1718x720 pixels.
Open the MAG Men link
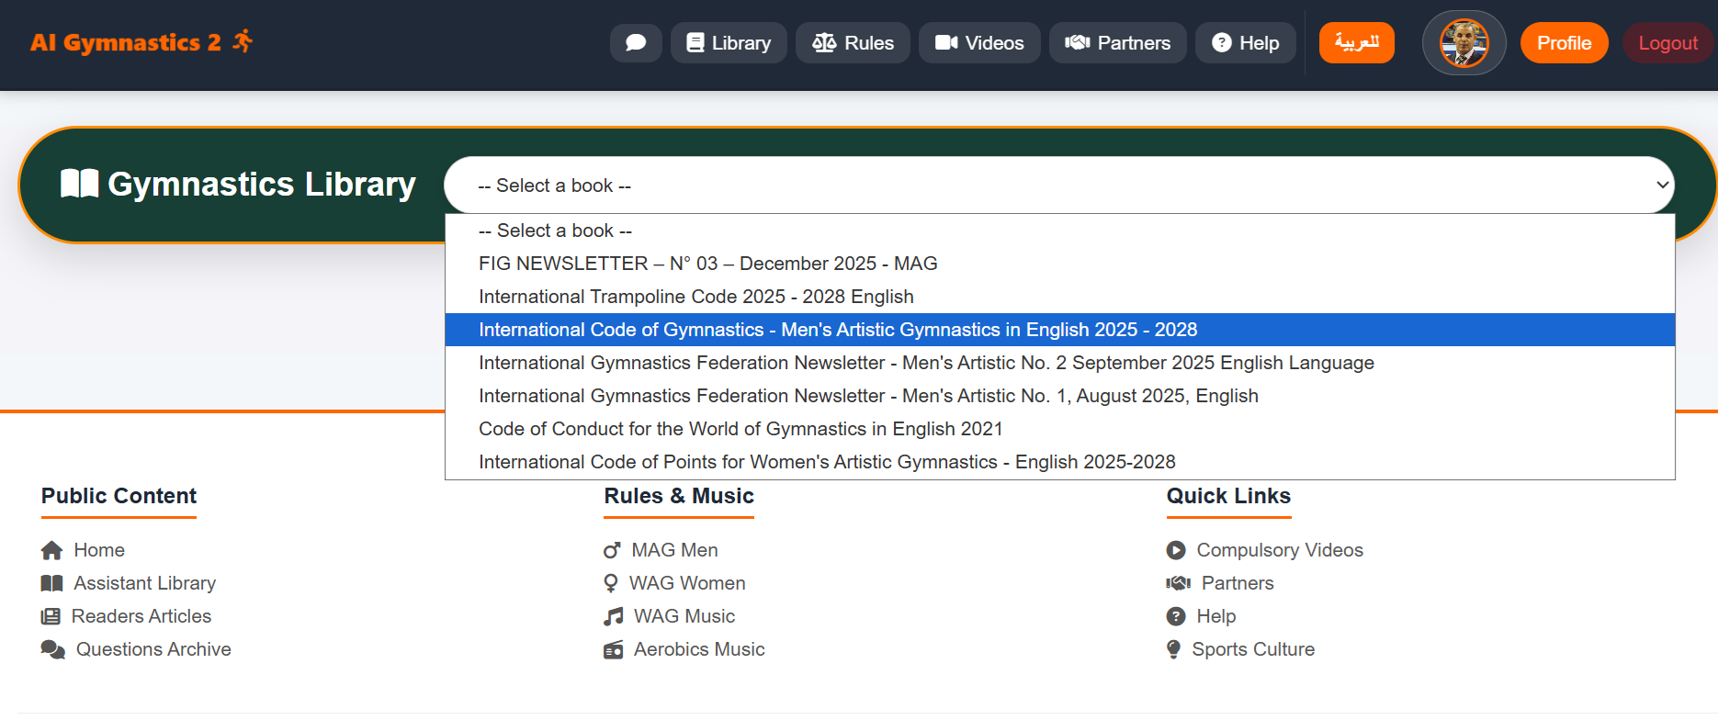pos(674,550)
